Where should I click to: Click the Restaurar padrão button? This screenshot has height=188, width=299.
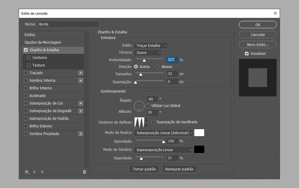tap(179, 169)
